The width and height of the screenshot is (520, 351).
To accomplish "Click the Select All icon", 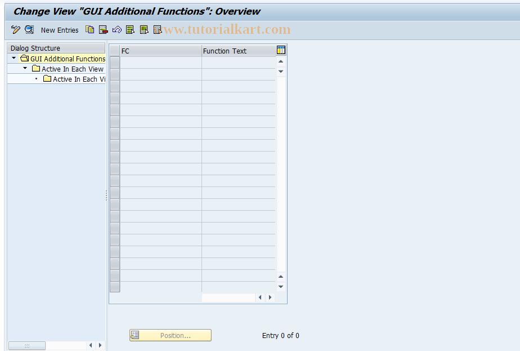I will point(131,30).
